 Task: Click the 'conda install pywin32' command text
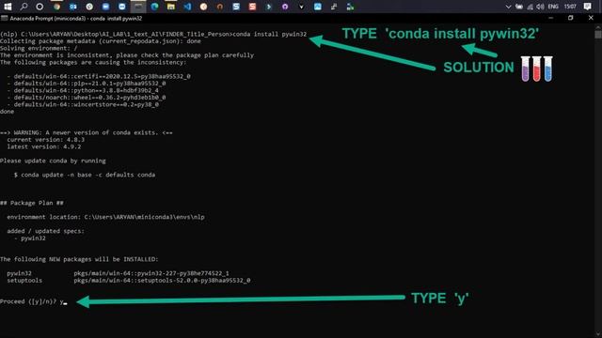coord(270,34)
